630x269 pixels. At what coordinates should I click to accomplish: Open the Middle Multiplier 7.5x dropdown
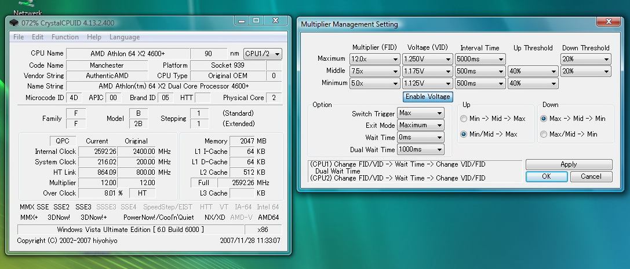375,71
